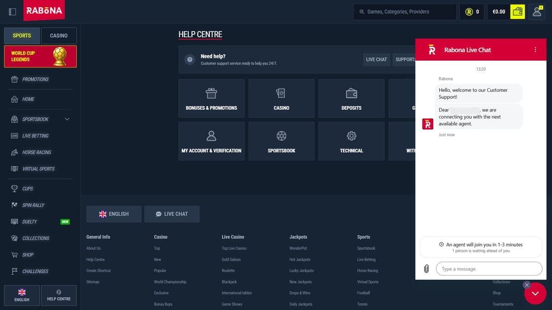
Task: Open the user profile icon
Action: 537,11
